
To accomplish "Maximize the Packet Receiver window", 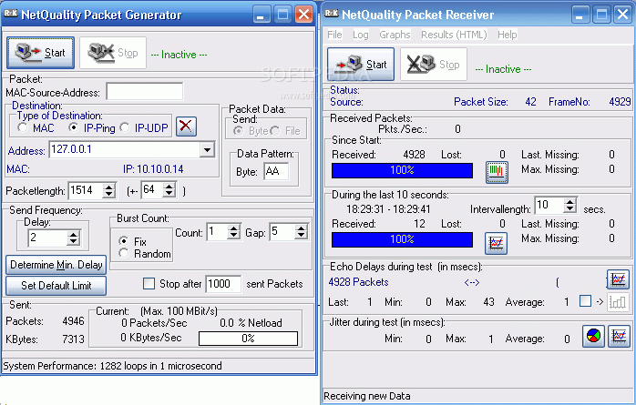I will (x=601, y=15).
